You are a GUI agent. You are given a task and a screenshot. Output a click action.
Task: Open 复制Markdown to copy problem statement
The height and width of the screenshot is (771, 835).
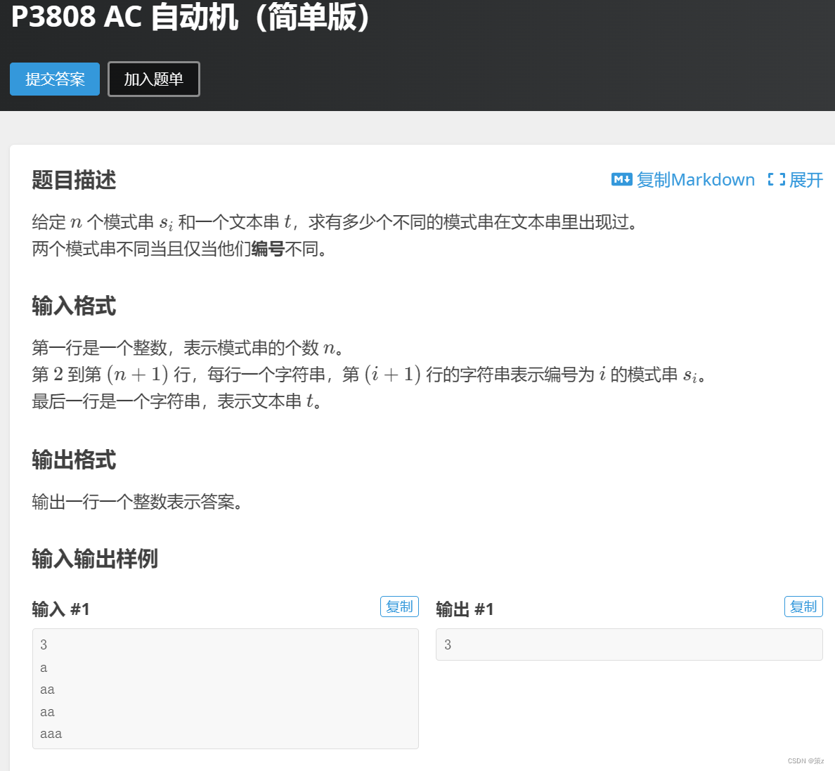coord(696,180)
